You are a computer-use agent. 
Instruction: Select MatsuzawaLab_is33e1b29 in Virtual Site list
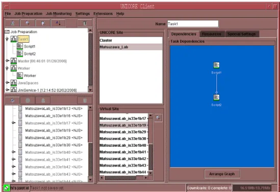[x=124, y=132]
